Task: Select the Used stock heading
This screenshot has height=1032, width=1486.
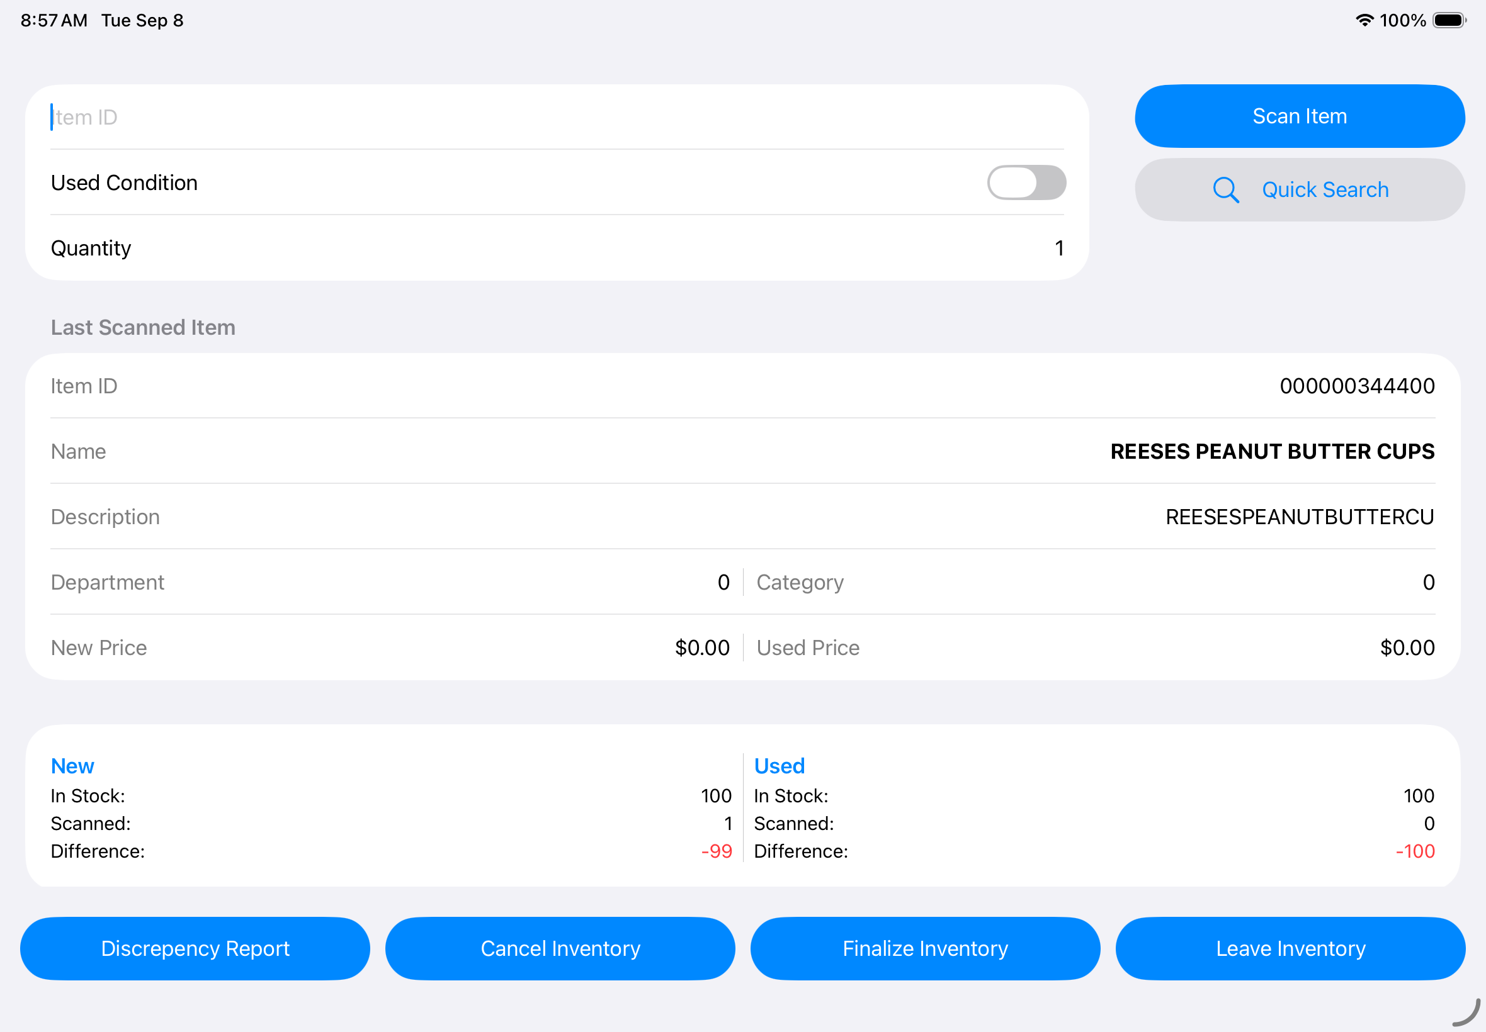Action: pyautogui.click(x=780, y=766)
